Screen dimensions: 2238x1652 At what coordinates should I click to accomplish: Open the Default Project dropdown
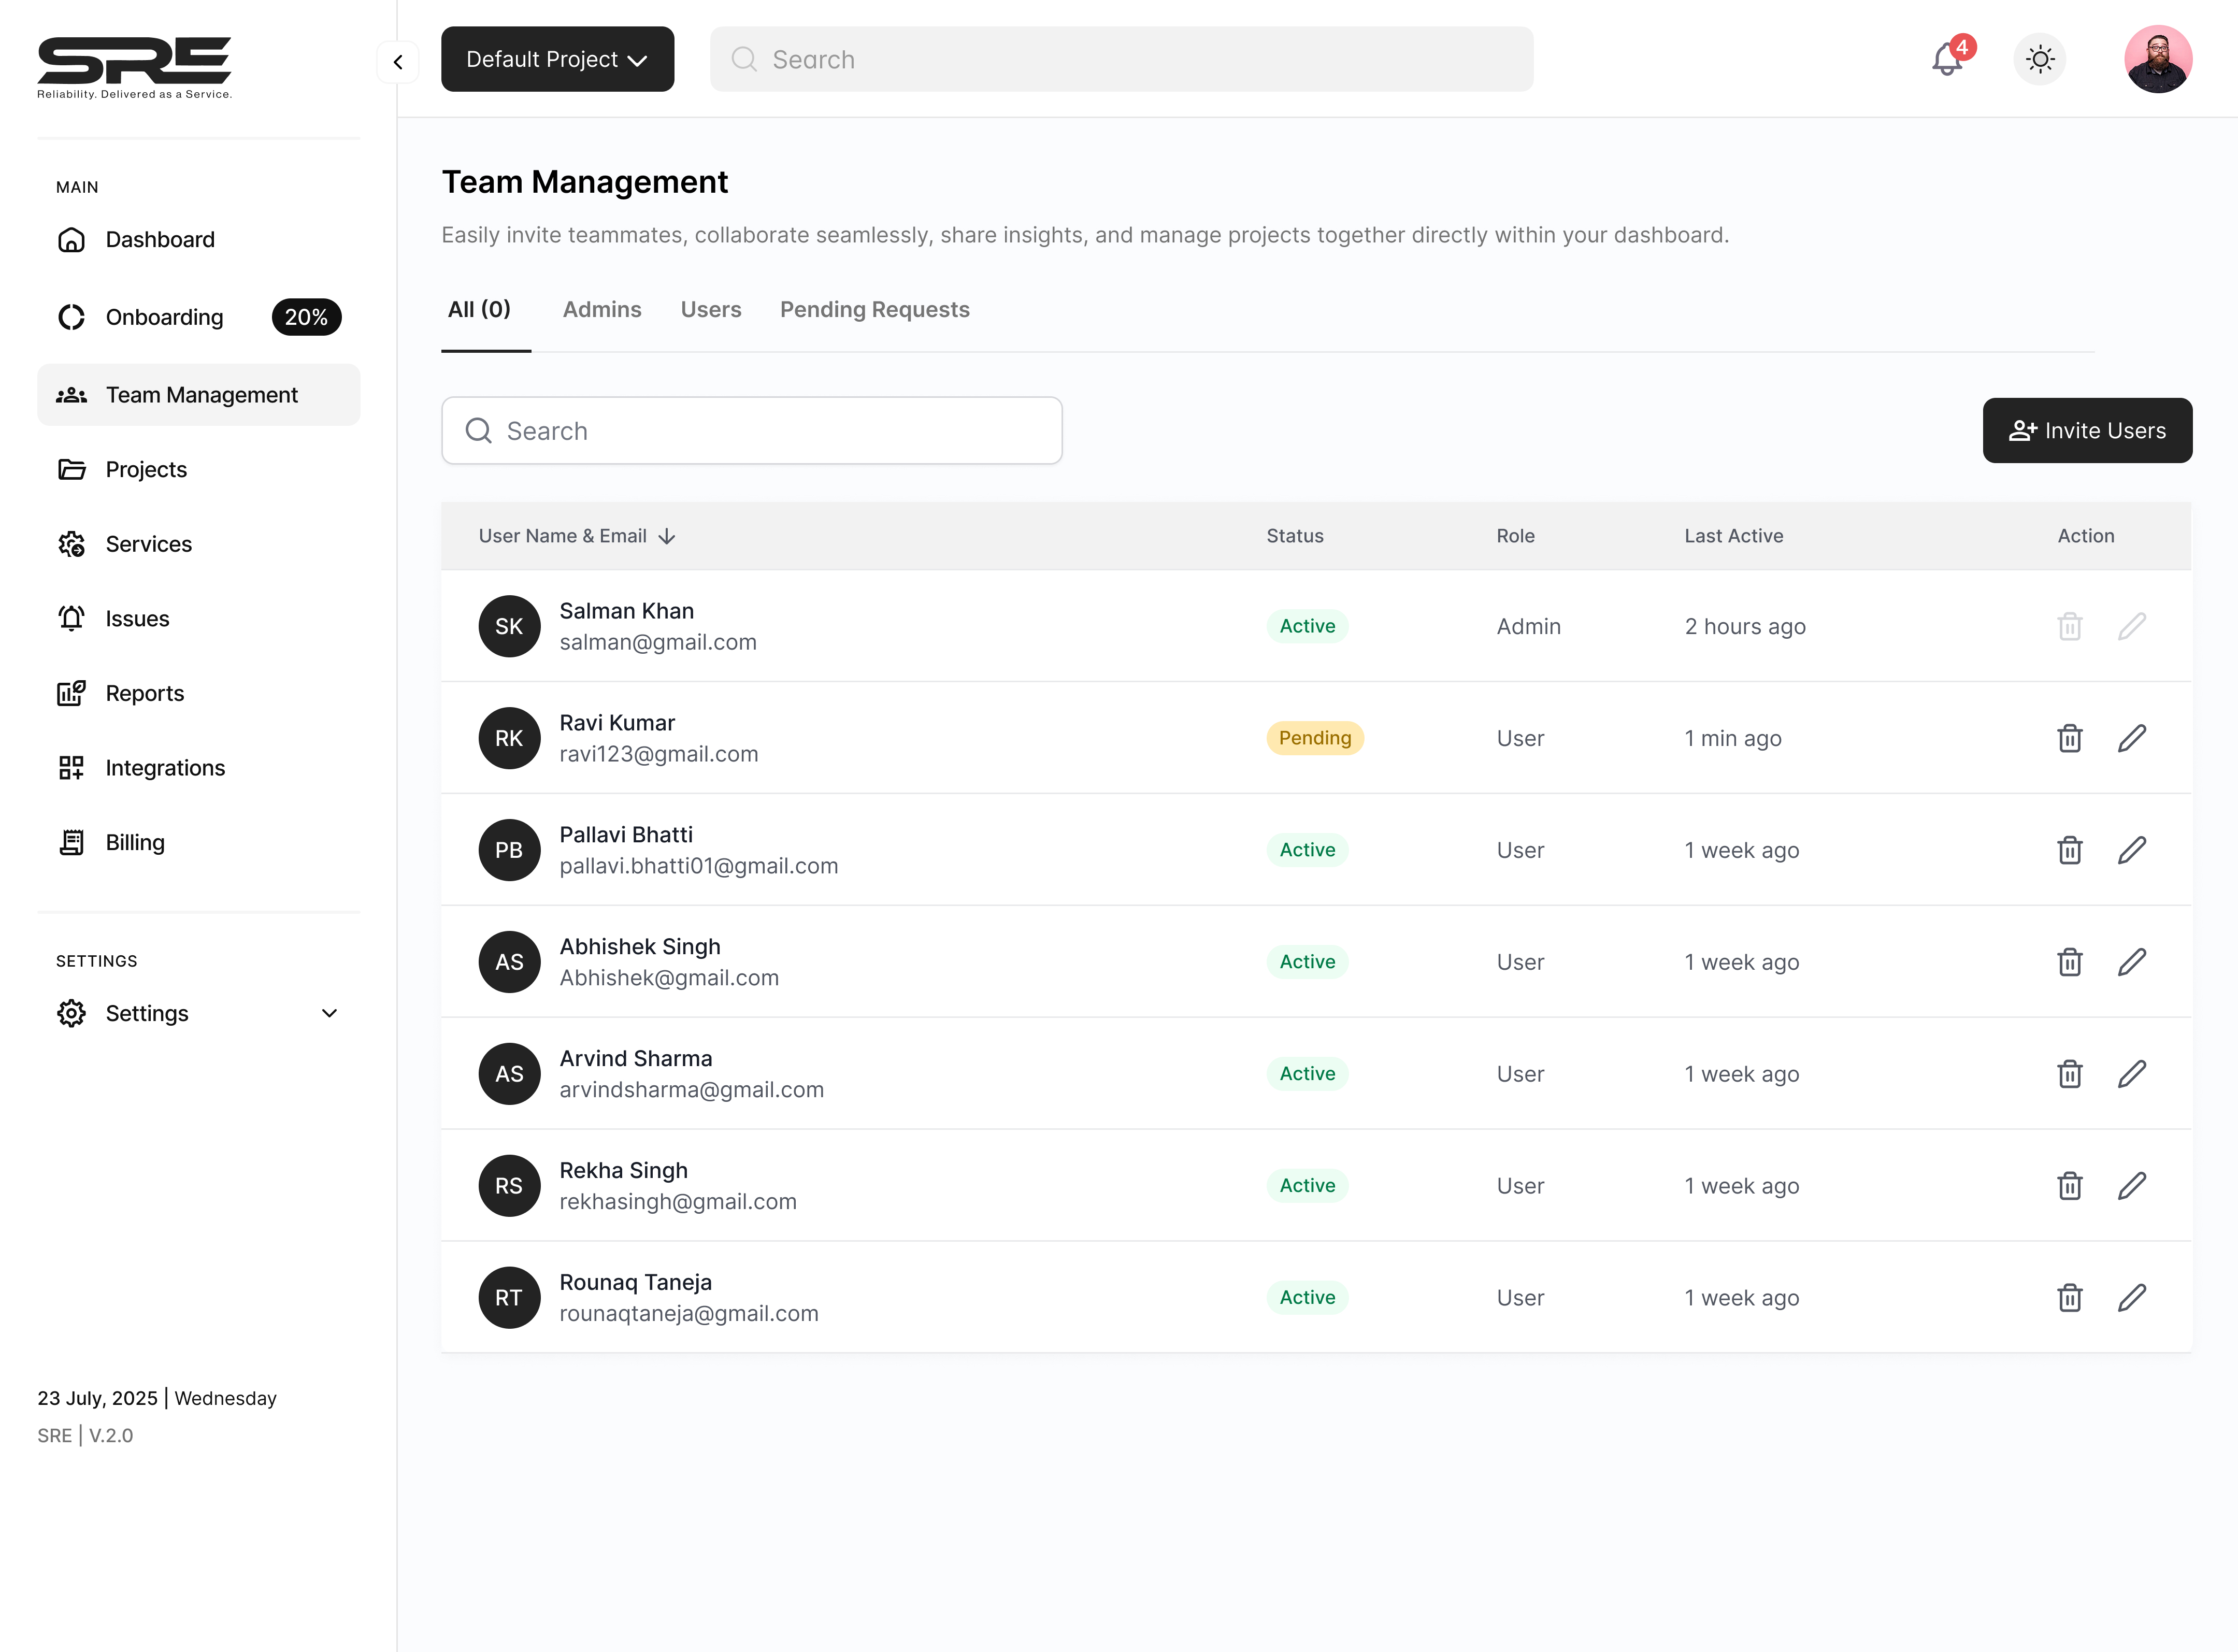557,60
